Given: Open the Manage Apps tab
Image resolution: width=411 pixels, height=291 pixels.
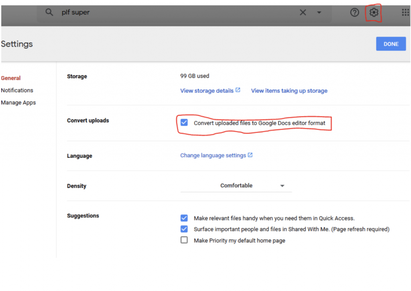Looking at the screenshot, I should pyautogui.click(x=18, y=103).
